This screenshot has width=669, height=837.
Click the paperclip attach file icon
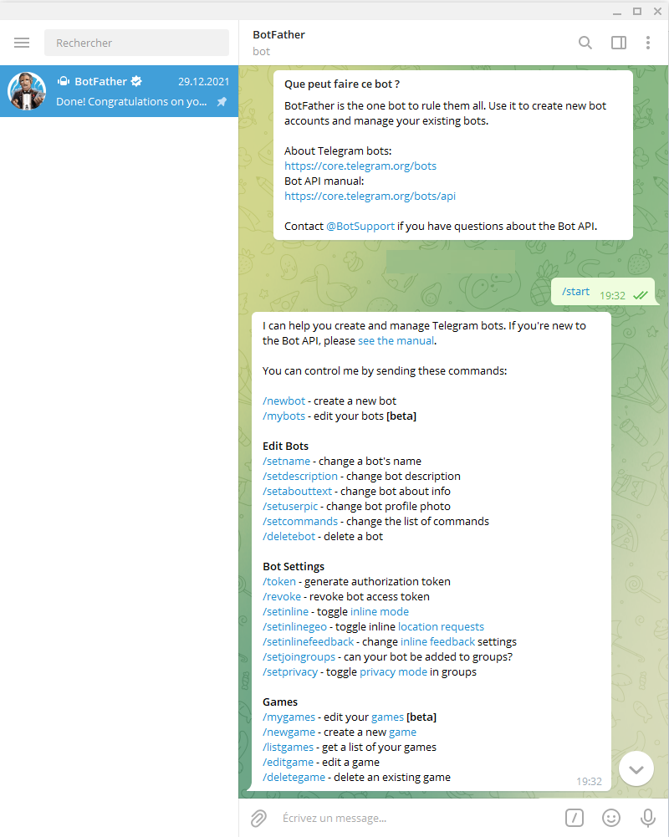[x=259, y=818]
